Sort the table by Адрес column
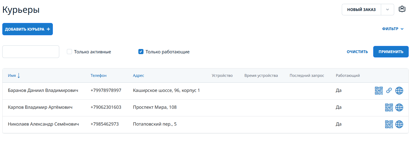The image size is (411, 158). click(138, 76)
